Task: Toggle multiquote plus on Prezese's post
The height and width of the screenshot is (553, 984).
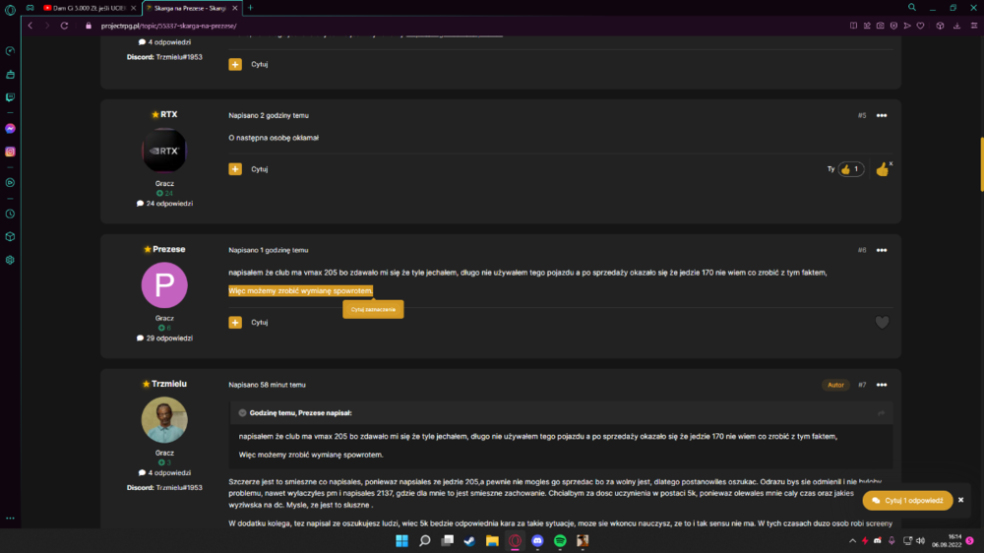Action: [235, 322]
